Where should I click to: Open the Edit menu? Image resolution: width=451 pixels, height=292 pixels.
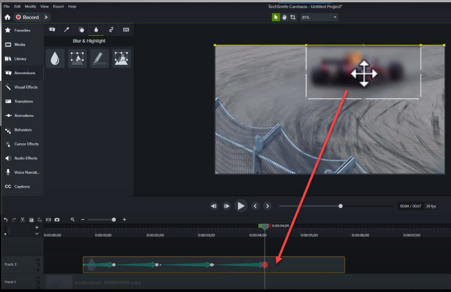(x=17, y=7)
